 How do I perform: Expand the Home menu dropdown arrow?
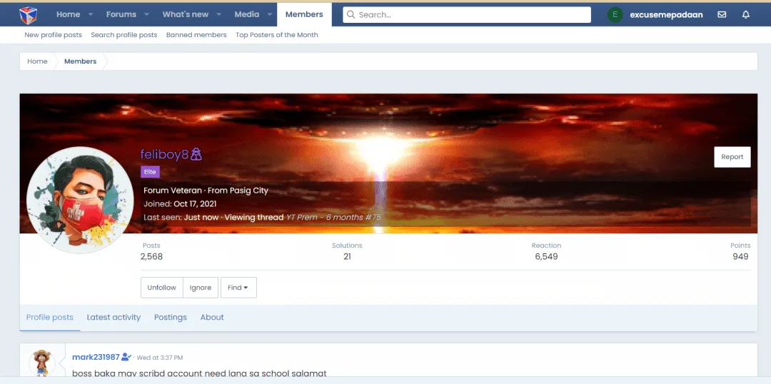(x=91, y=15)
